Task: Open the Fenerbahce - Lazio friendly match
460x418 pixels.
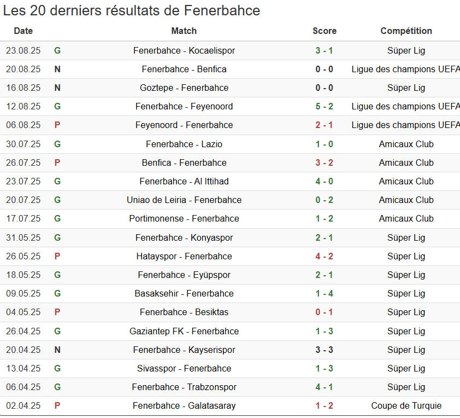Action: click(x=184, y=144)
